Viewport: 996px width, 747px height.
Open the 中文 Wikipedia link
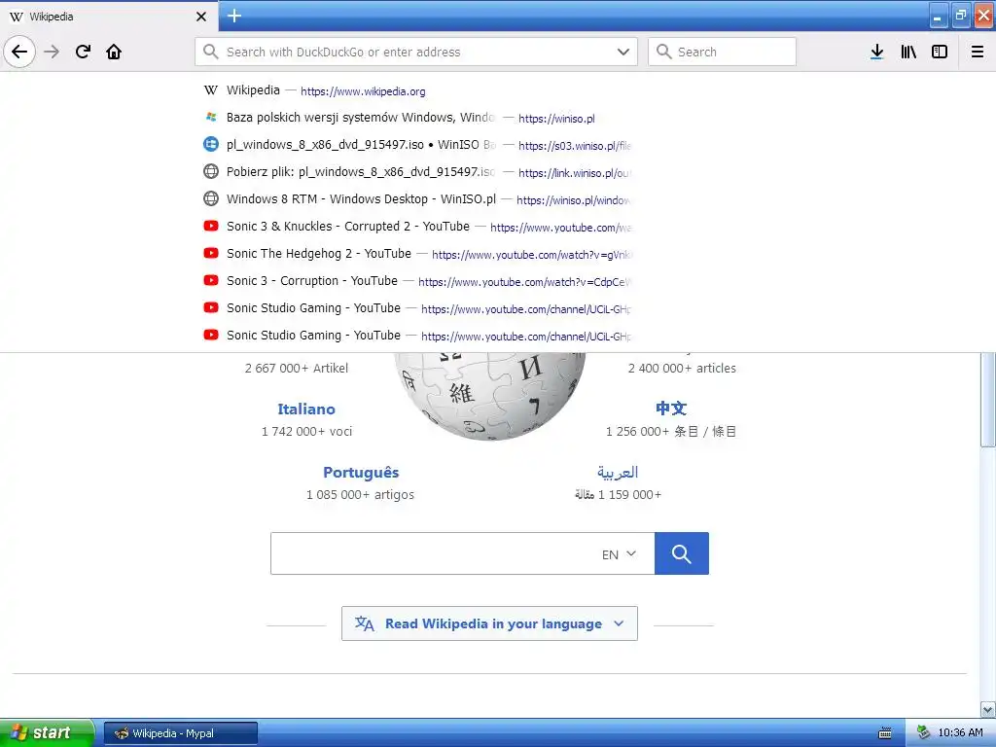tap(671, 408)
